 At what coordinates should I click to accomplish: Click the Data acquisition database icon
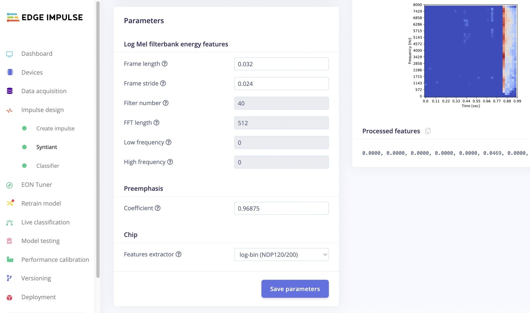coord(10,91)
